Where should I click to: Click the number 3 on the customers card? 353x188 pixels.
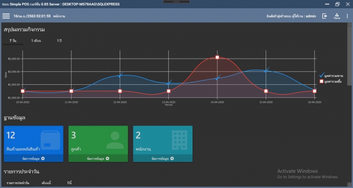tap(73, 135)
